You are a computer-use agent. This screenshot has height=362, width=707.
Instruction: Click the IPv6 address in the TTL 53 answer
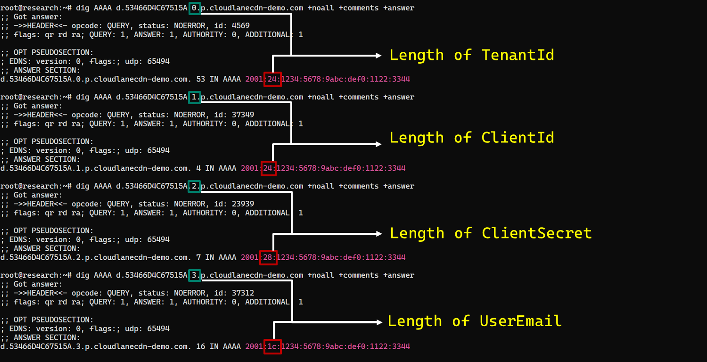tap(328, 79)
